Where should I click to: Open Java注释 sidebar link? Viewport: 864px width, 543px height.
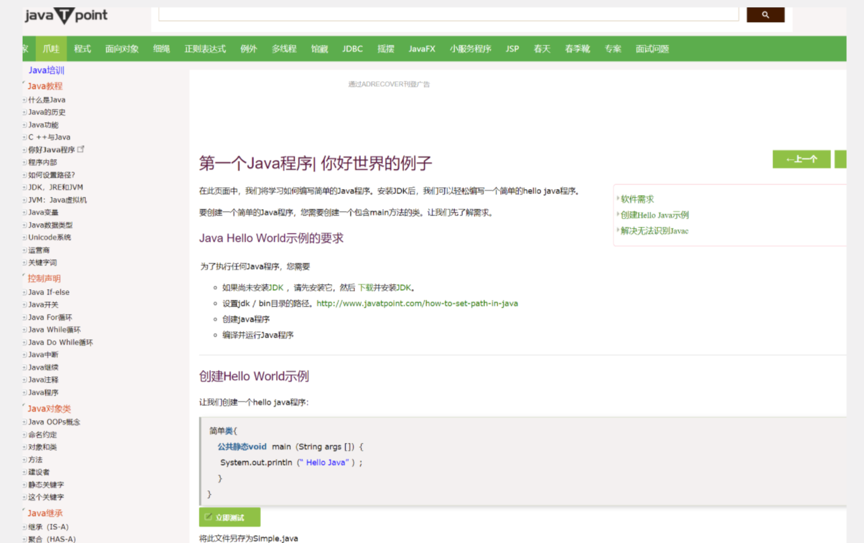(x=43, y=380)
